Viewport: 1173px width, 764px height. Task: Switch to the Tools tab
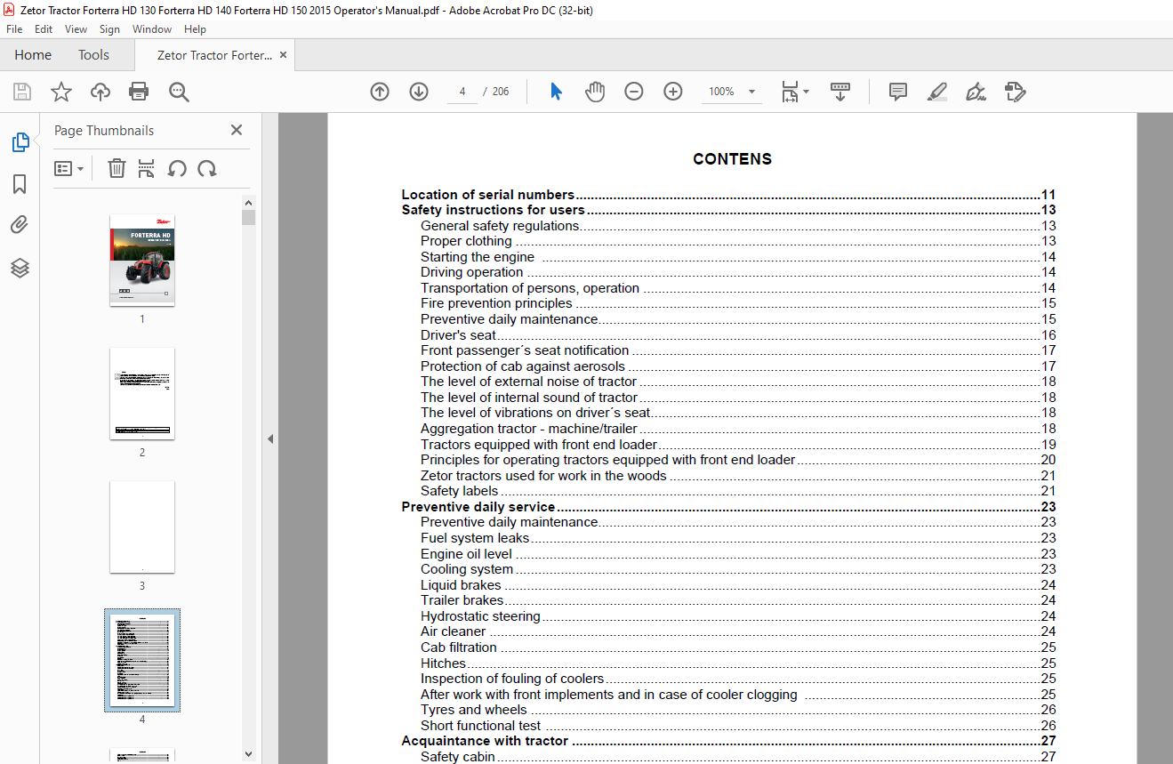[x=93, y=55]
